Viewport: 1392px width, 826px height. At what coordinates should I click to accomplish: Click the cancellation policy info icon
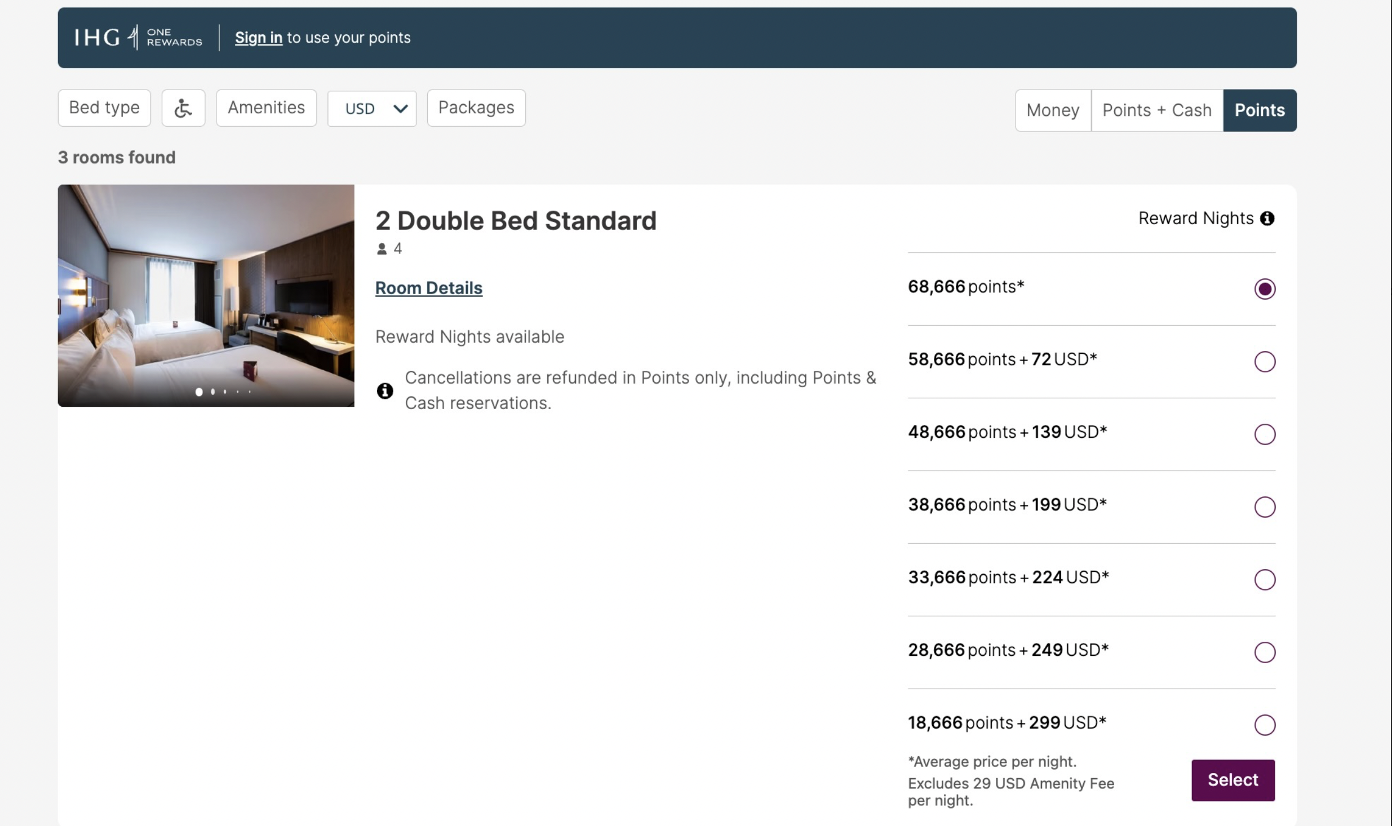click(385, 390)
